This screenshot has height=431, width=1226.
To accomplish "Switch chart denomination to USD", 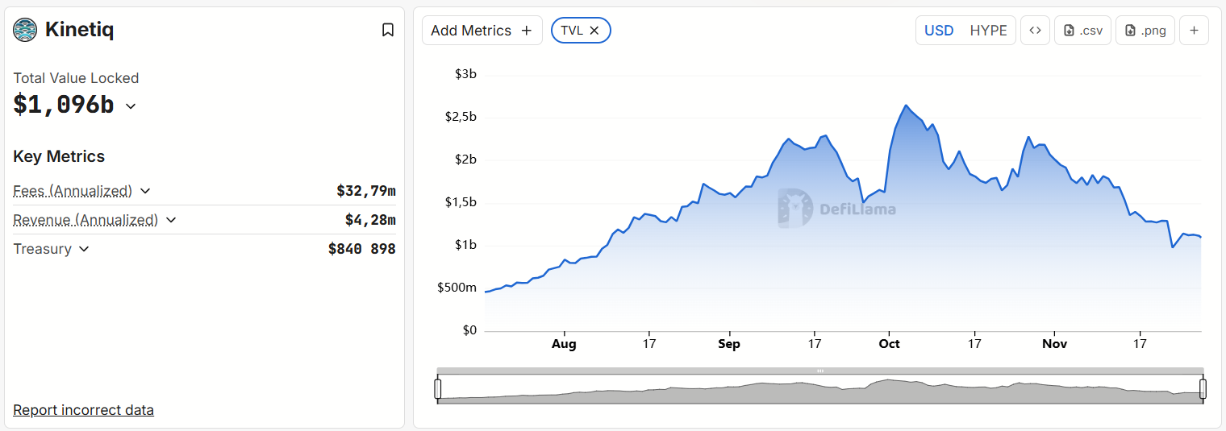I will click(x=939, y=31).
